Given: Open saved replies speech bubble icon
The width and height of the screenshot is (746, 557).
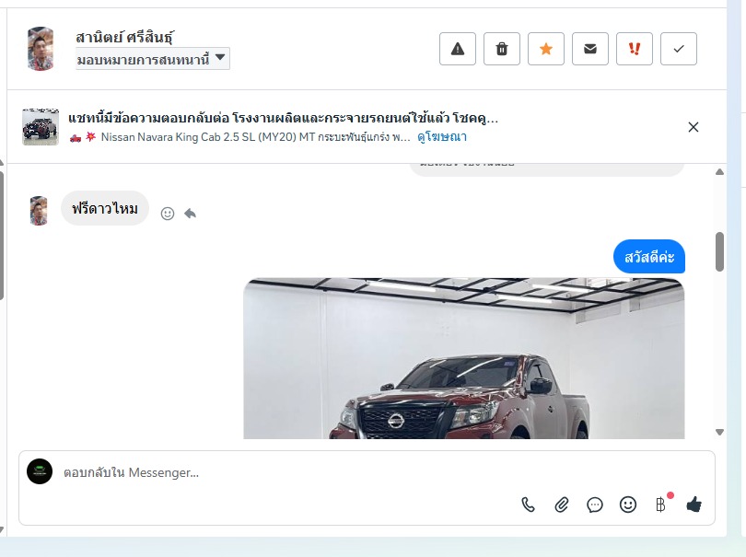Looking at the screenshot, I should (x=595, y=505).
